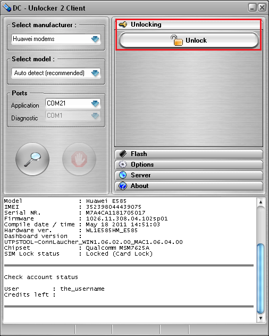Click the DC-Unlocker title bar app icon
The width and height of the screenshot is (269, 336).
6,8
